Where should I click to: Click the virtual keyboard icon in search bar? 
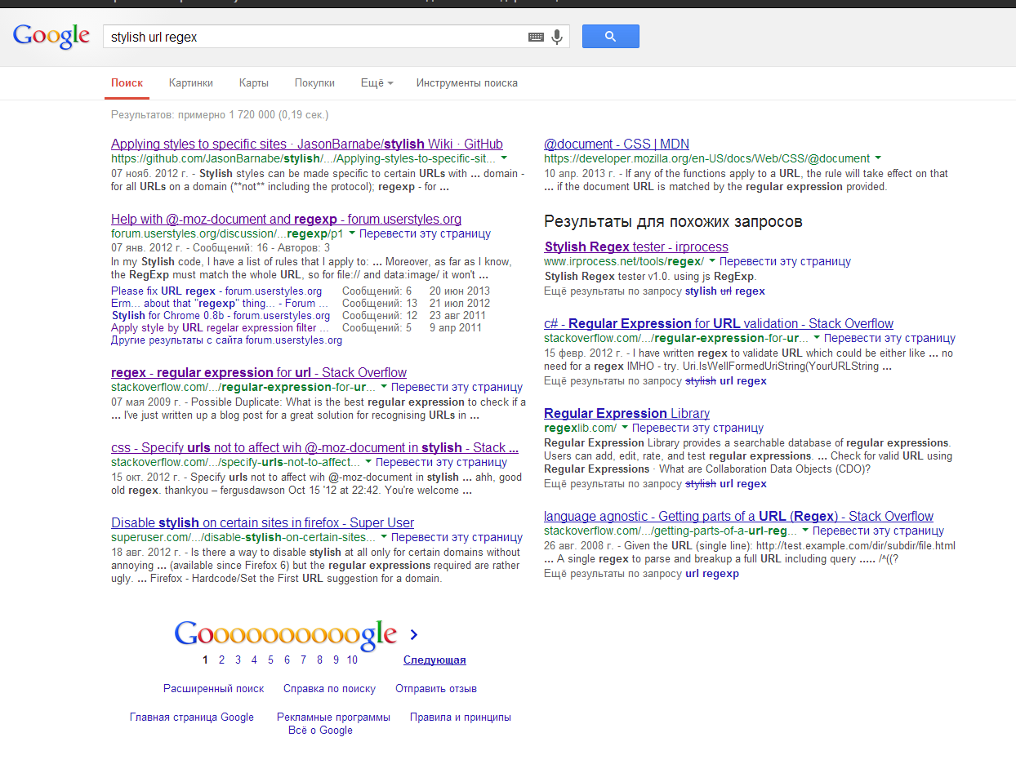click(535, 36)
